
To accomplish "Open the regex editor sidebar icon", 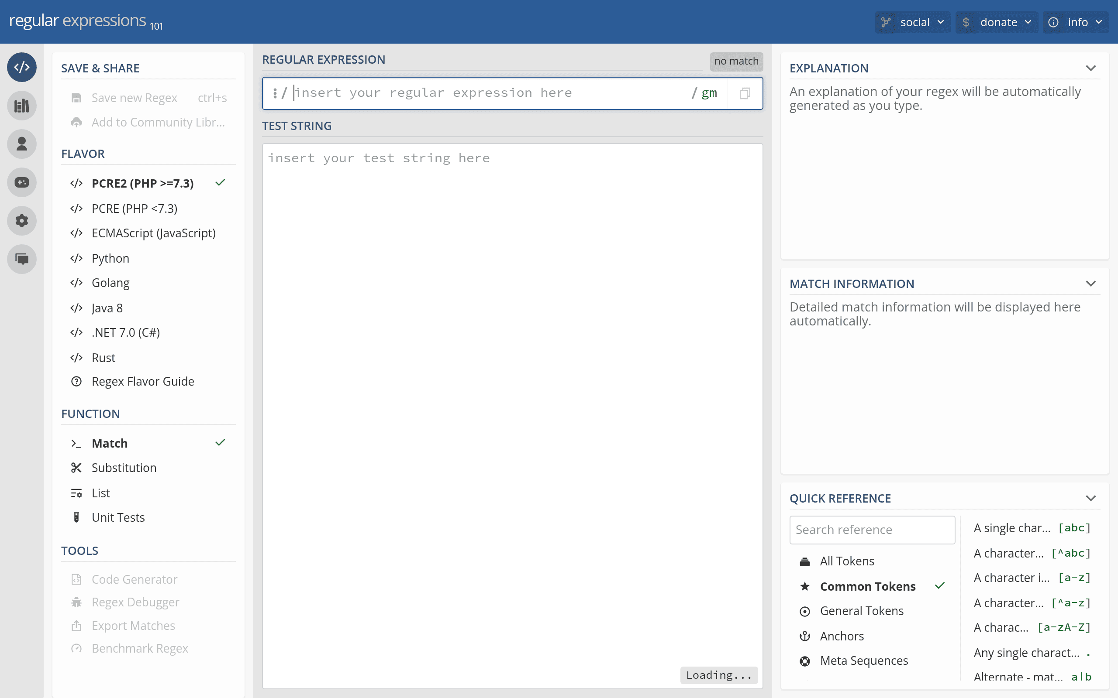I will 22,67.
